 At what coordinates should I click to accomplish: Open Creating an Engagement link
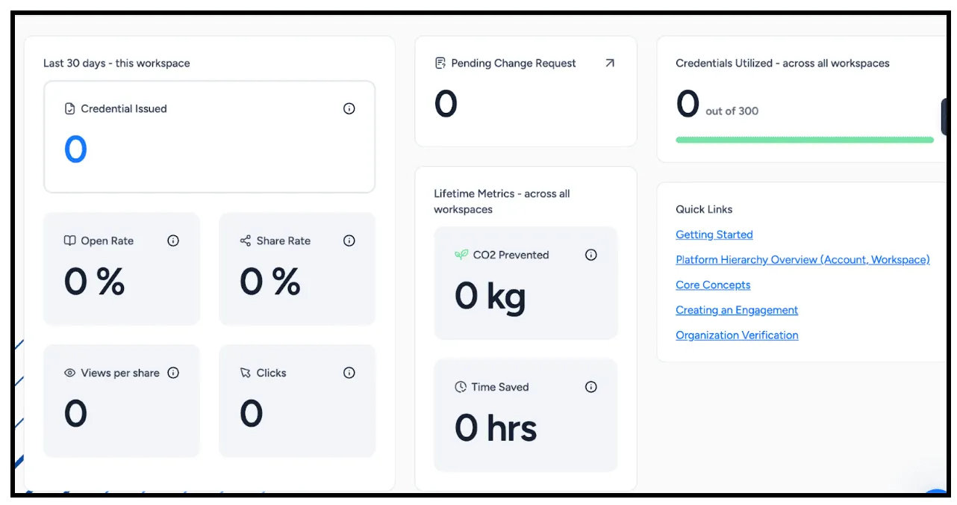point(737,310)
